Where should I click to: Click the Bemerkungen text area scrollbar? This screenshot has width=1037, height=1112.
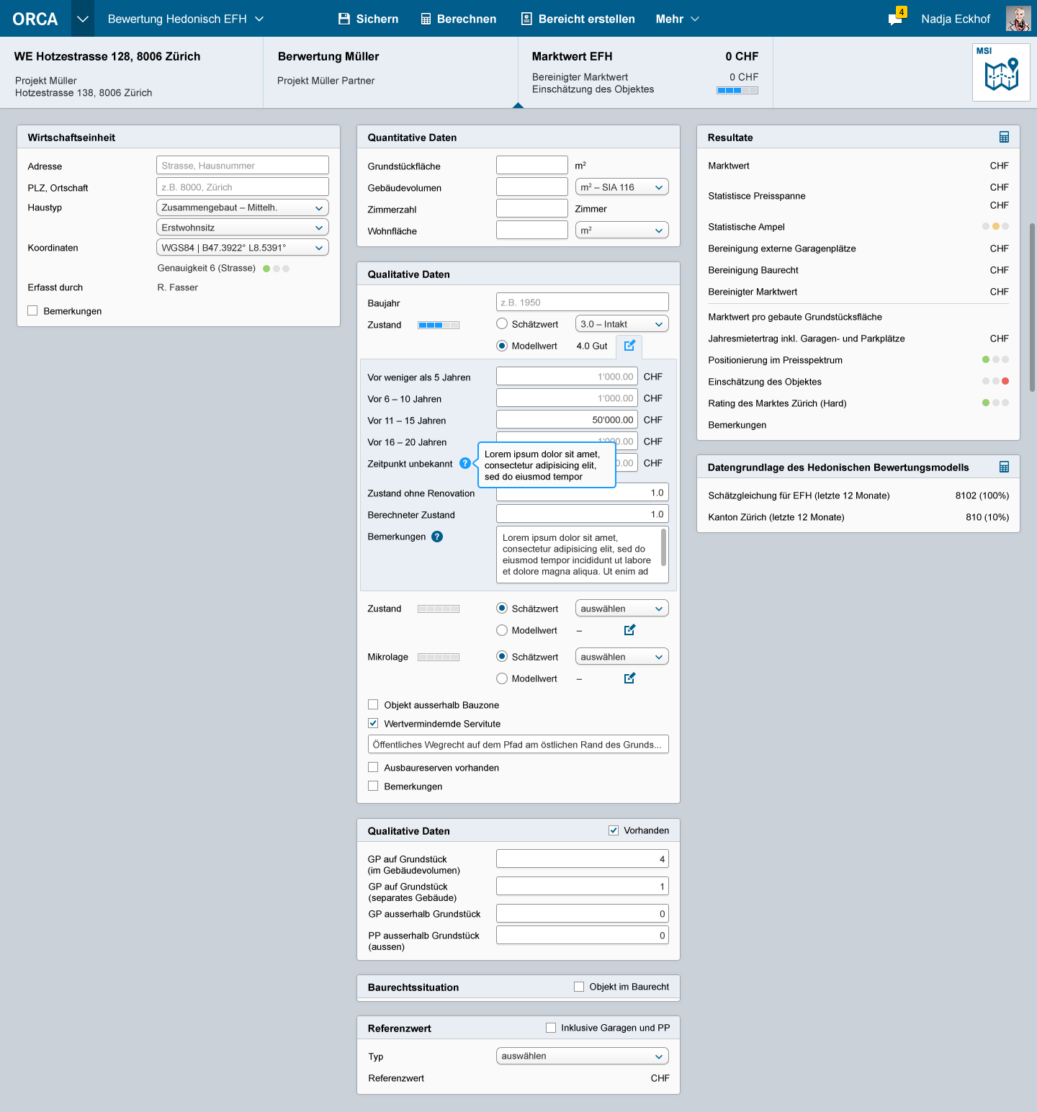coord(663,547)
